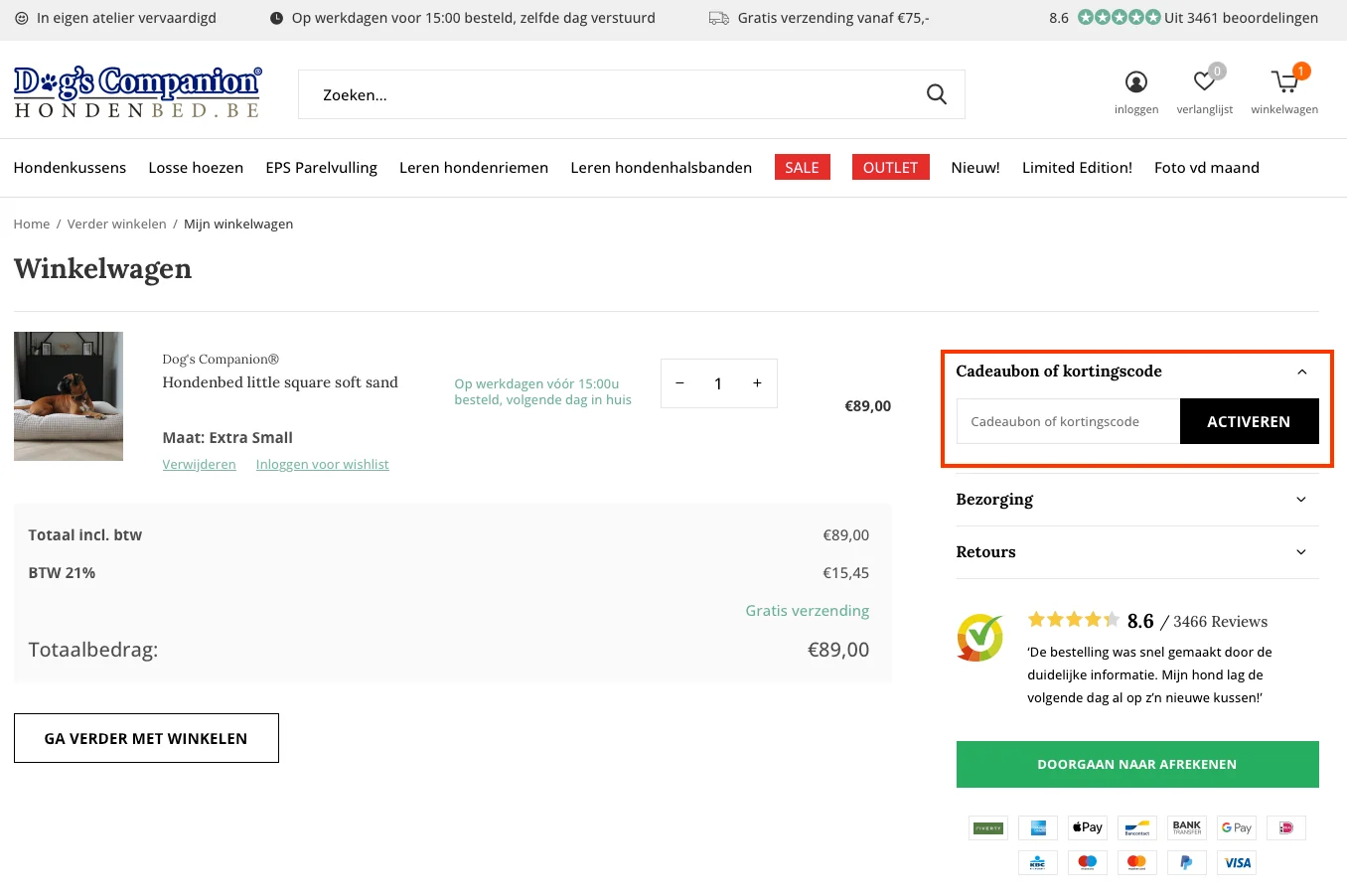Select the Apple Pay payment icon
This screenshot has height=895, width=1347.
pyautogui.click(x=1087, y=827)
